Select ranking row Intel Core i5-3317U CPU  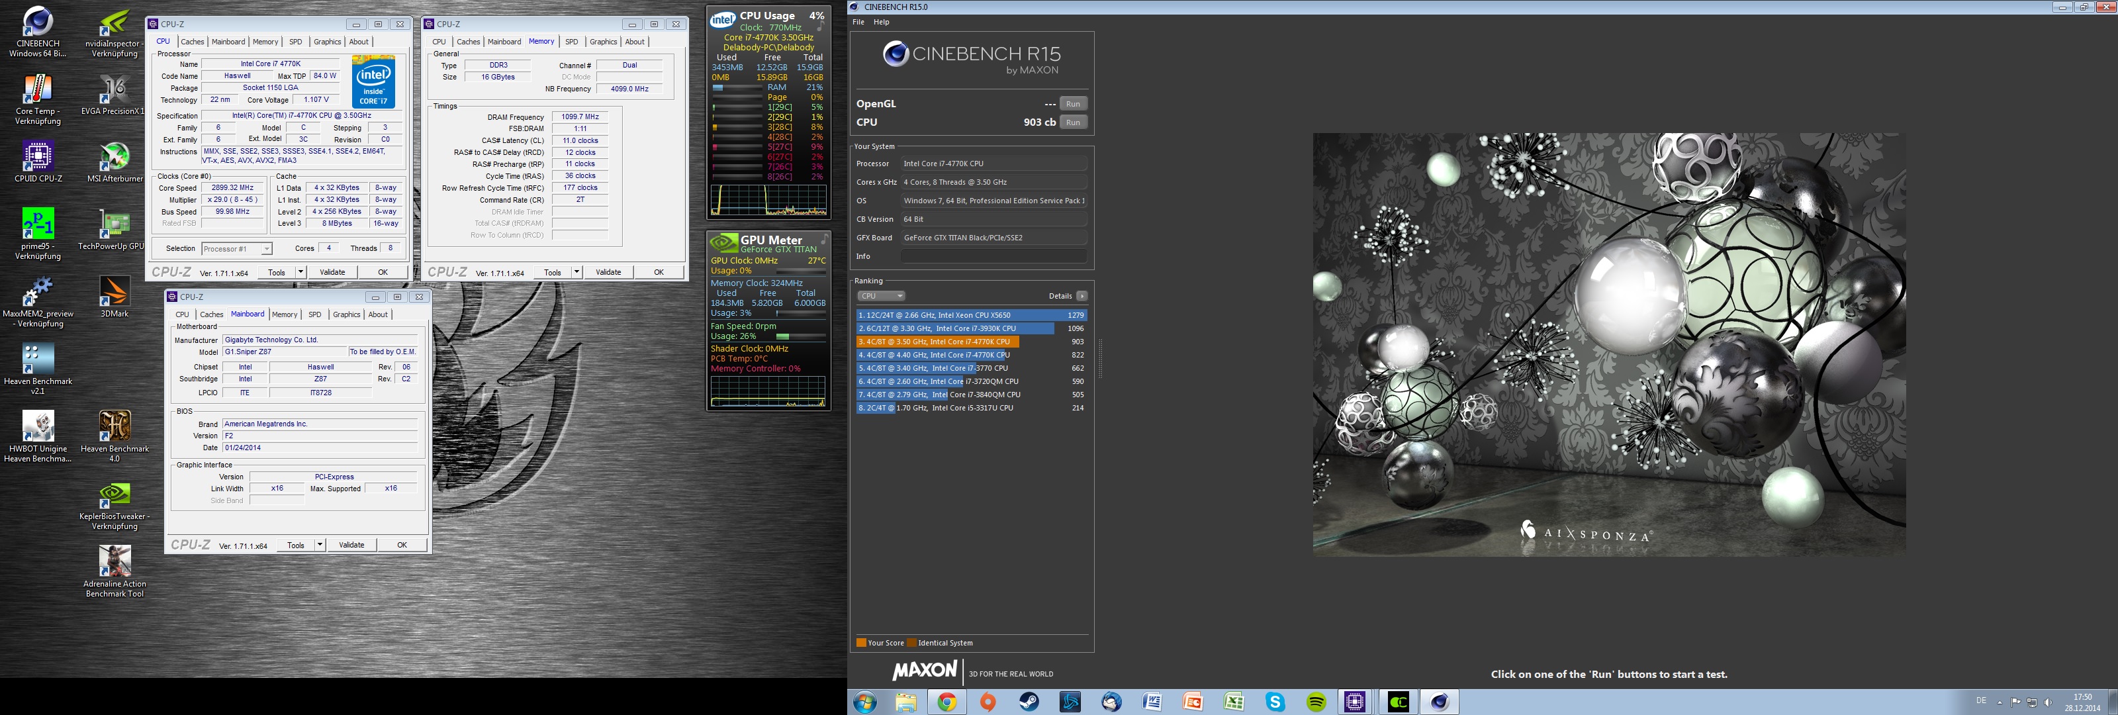972,407
